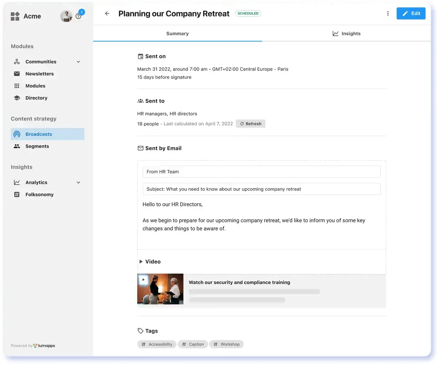Click the From HR Team field
Image resolution: width=439 pixels, height=365 pixels.
(262, 172)
